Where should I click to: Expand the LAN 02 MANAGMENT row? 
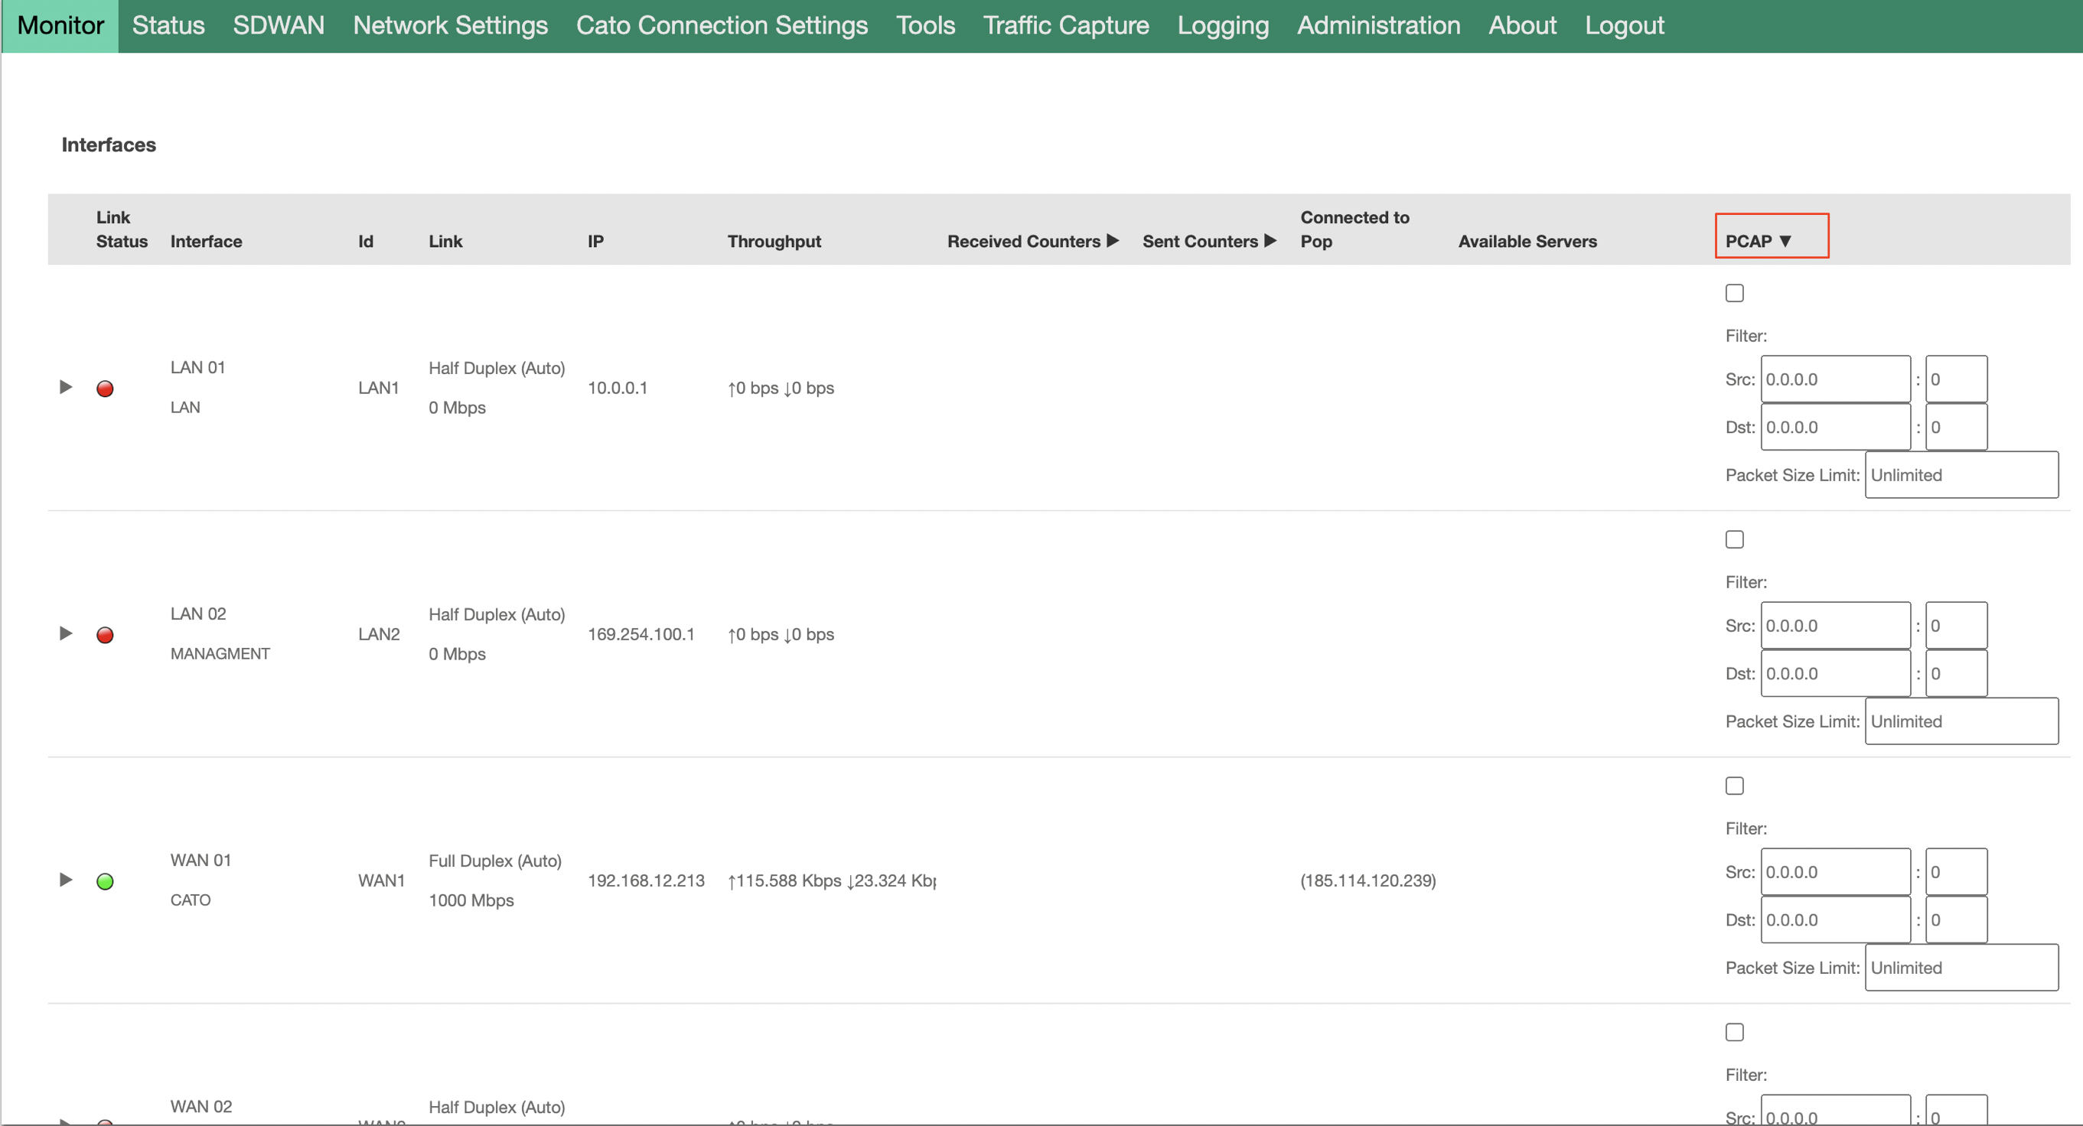point(67,633)
